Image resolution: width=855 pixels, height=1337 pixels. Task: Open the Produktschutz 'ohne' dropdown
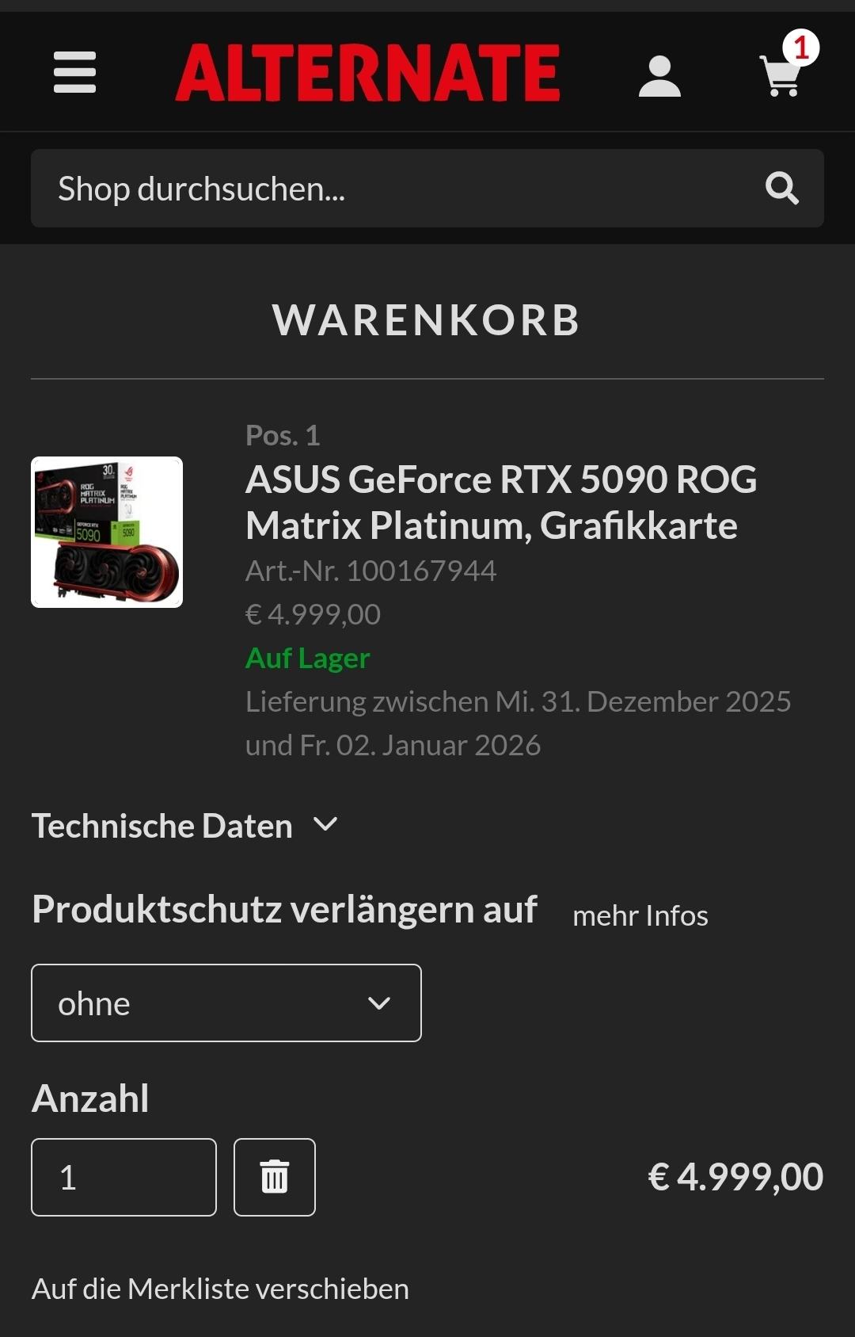[226, 1003]
